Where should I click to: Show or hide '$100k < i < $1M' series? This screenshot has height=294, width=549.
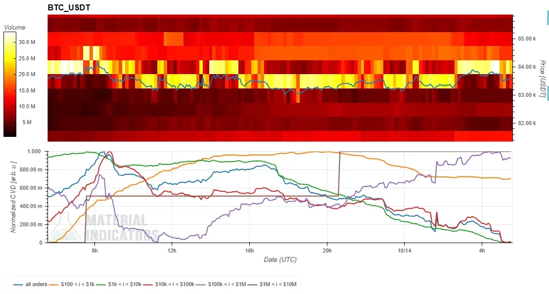(x=221, y=284)
